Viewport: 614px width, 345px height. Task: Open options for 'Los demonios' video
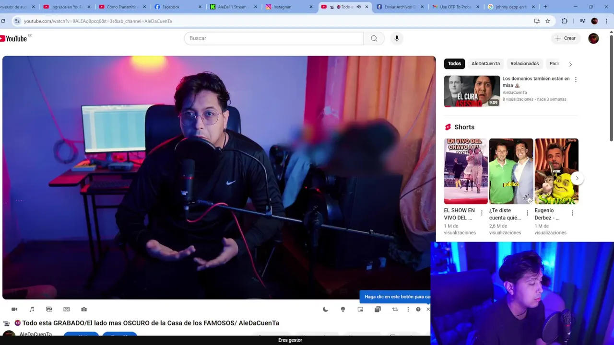point(576,80)
